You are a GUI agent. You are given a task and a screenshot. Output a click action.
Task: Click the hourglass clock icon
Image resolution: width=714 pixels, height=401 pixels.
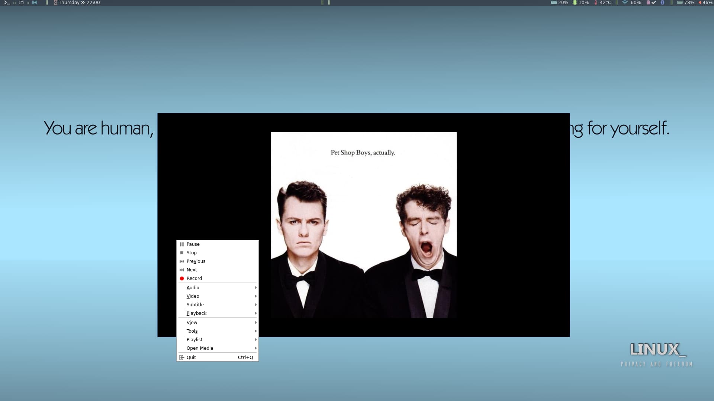pos(55,3)
